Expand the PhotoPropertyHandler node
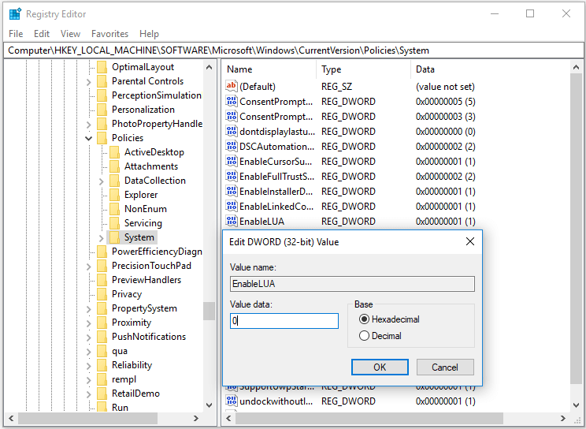The width and height of the screenshot is (586, 429). [x=88, y=125]
